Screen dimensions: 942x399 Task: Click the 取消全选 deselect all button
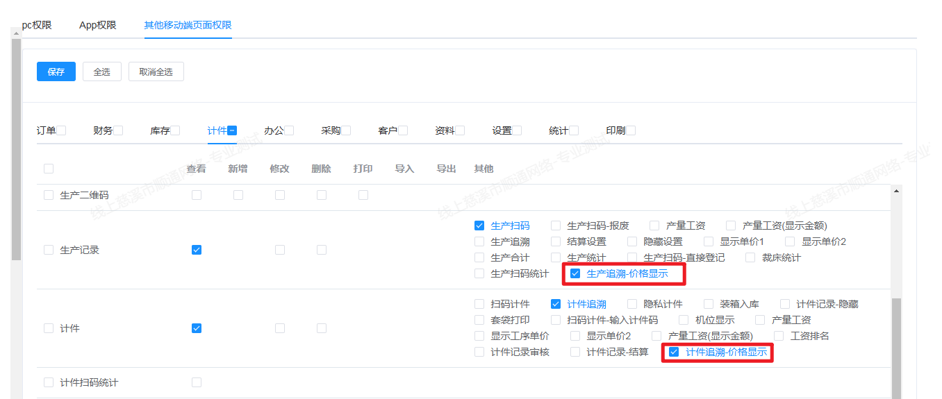pos(156,71)
